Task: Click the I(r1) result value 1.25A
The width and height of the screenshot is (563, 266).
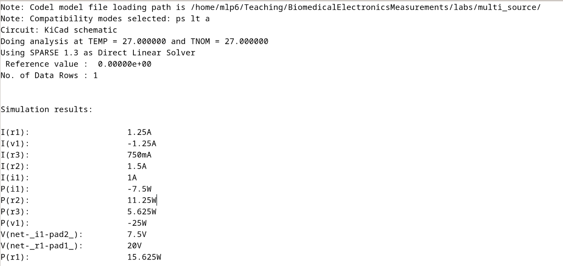Action: [x=139, y=132]
